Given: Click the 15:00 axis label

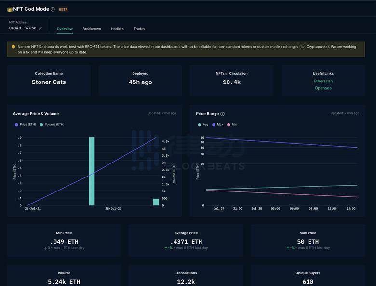Looking at the screenshot, I should [351, 209].
